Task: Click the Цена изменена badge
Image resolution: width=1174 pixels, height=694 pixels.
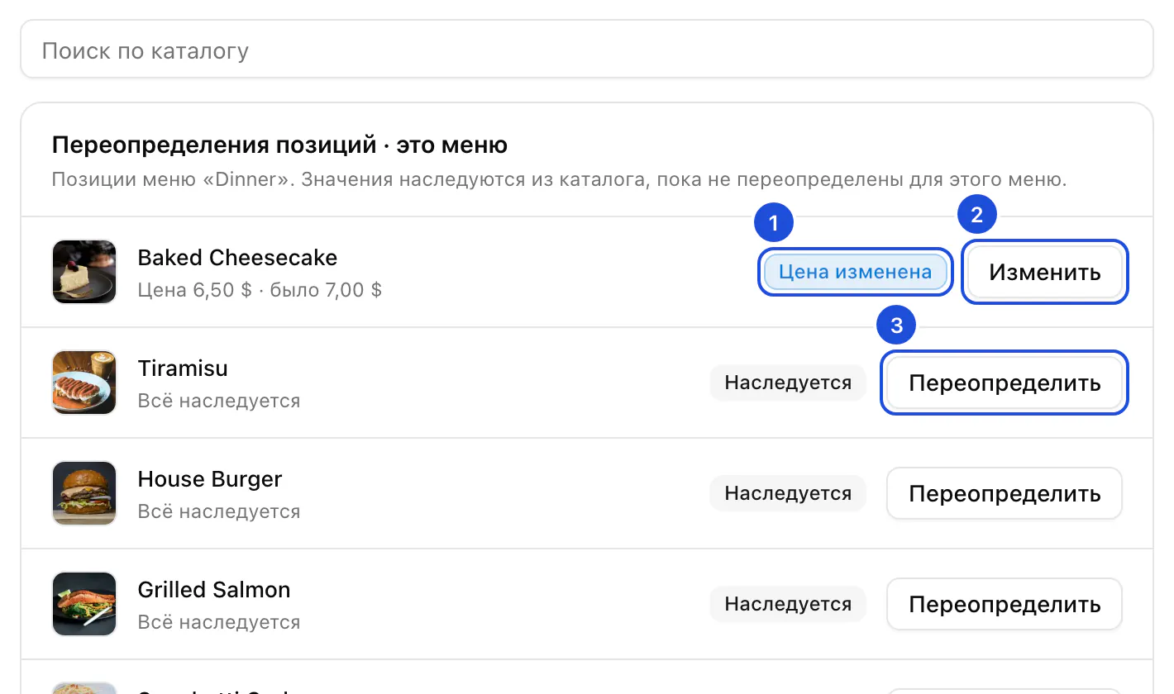Action: 855,272
